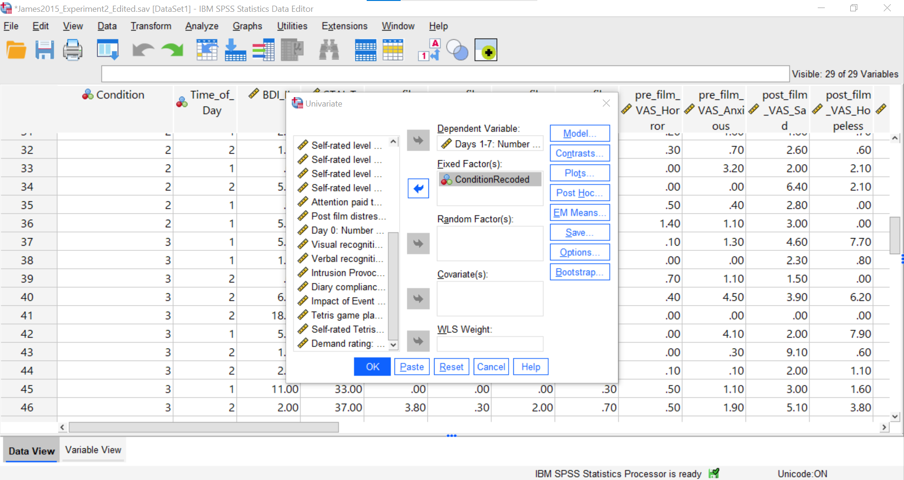Move variable to Dependent Variable with arrow
The height and width of the screenshot is (480, 904).
[x=418, y=140]
